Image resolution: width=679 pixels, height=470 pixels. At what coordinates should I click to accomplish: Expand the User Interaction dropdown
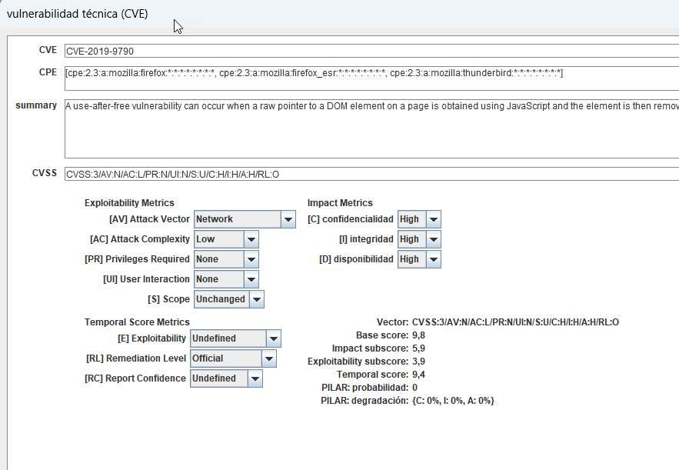coord(226,279)
